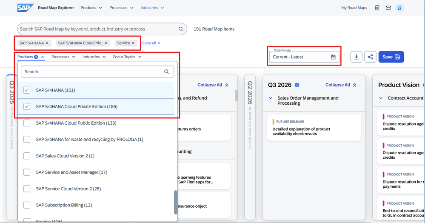This screenshot has height=223, width=425.
Task: Check SAP S/4HANA for waste and recycling by PROLOGA
Action: [27, 140]
